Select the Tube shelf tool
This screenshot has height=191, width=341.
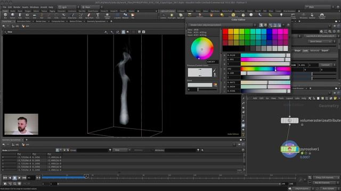point(20,15)
